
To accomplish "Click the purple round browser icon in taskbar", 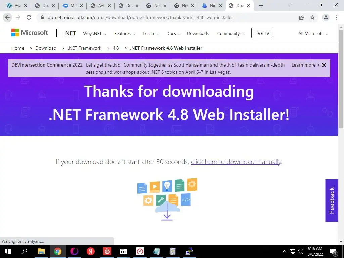I will tap(74, 251).
